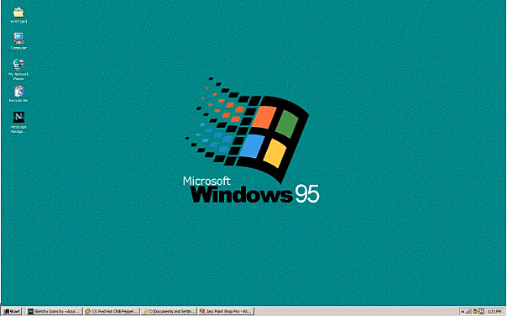Screen dimensions: 507x316
Task: Select the Recycle Bin icon
Action: [x=18, y=91]
